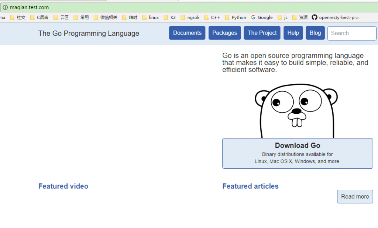Open the linux bookmark folder

151,17
